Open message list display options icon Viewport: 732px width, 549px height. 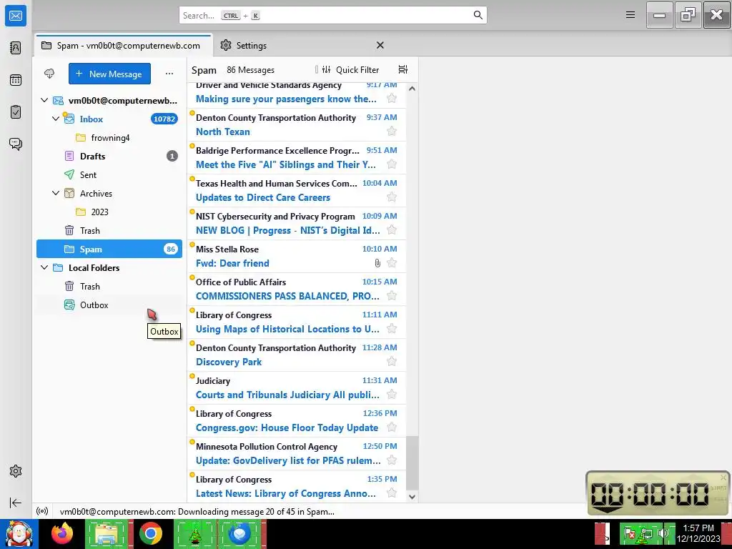pos(403,69)
